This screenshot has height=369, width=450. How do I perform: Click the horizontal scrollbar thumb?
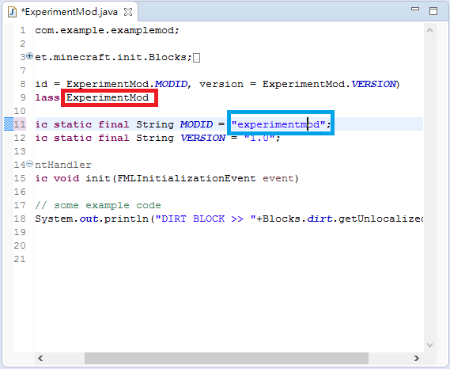(226, 358)
